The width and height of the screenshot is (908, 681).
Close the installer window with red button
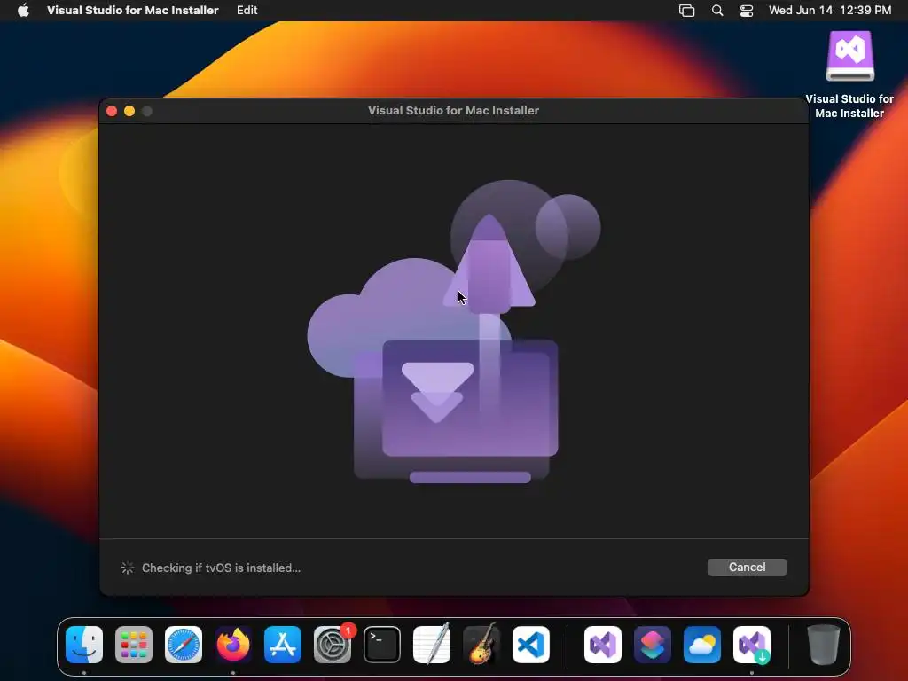[x=112, y=111]
